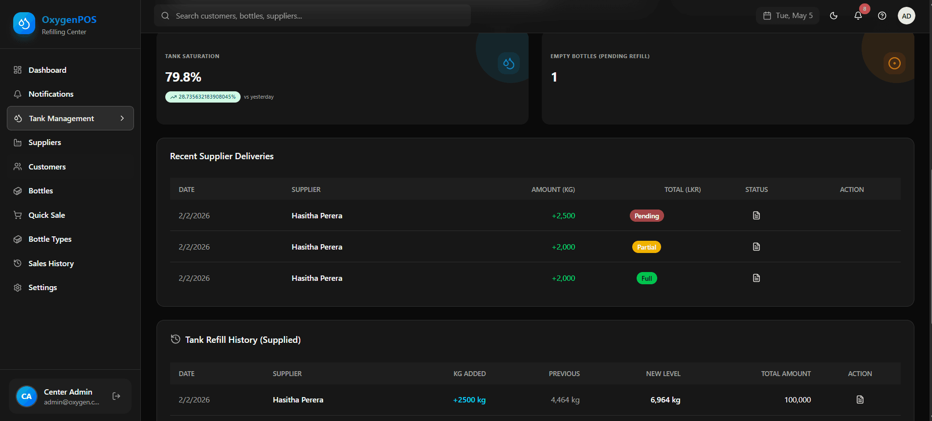The height and width of the screenshot is (421, 932).
Task: Click the 79.8% tank saturation value
Action: click(x=183, y=77)
